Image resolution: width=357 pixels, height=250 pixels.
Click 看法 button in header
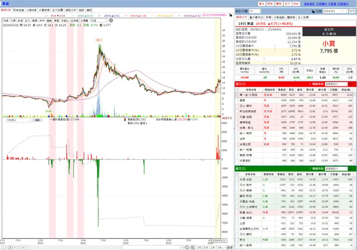coord(261,4)
